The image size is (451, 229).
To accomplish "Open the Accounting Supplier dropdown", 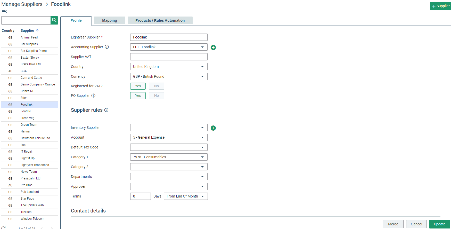I will click(x=169, y=47).
